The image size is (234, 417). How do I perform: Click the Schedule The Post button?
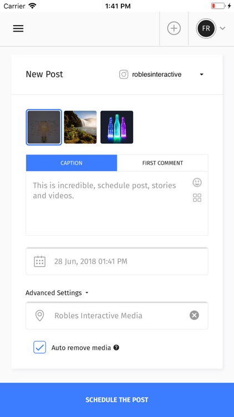pos(117,400)
